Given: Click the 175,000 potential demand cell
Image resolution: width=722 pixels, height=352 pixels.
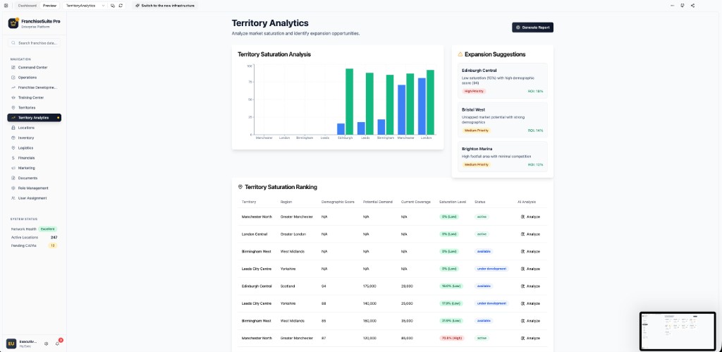Looking at the screenshot, I should (369, 286).
